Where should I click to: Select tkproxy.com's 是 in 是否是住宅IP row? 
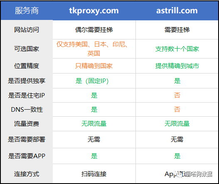pos(94,96)
